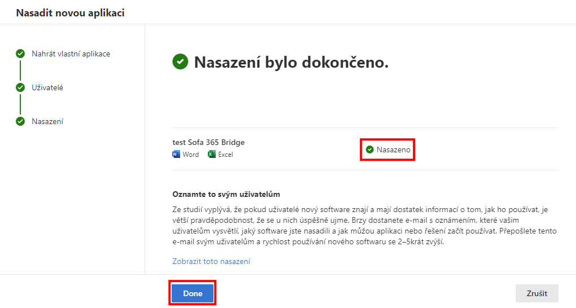
Task: Click the green checkmark beside Nasazení step
Action: pyautogui.click(x=20, y=121)
